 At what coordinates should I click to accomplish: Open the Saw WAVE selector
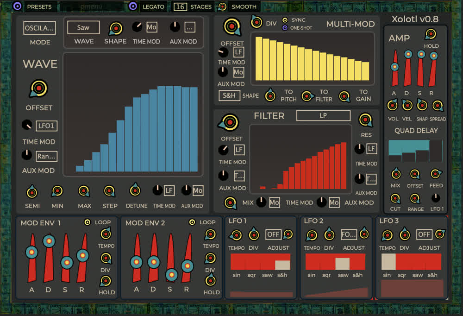point(83,27)
